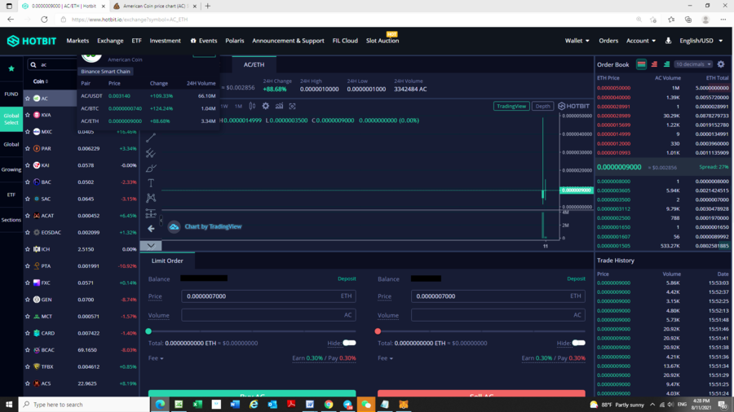Image resolution: width=734 pixels, height=412 pixels.
Task: Open Order Book settings gear
Action: (720, 64)
